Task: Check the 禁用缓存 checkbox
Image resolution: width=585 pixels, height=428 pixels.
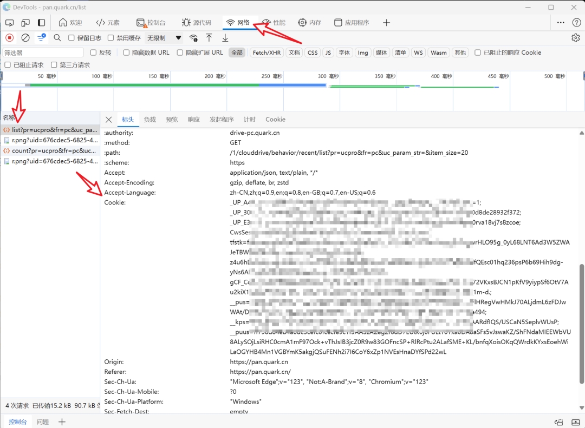Action: point(111,38)
